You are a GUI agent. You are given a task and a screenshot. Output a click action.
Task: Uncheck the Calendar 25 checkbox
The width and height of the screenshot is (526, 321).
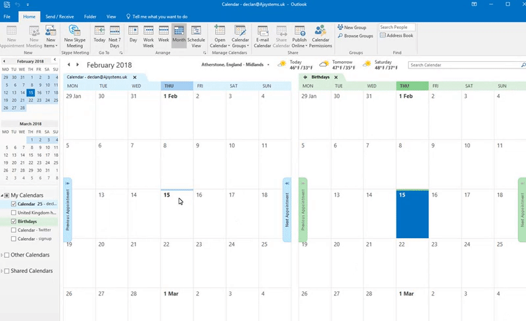click(x=13, y=204)
